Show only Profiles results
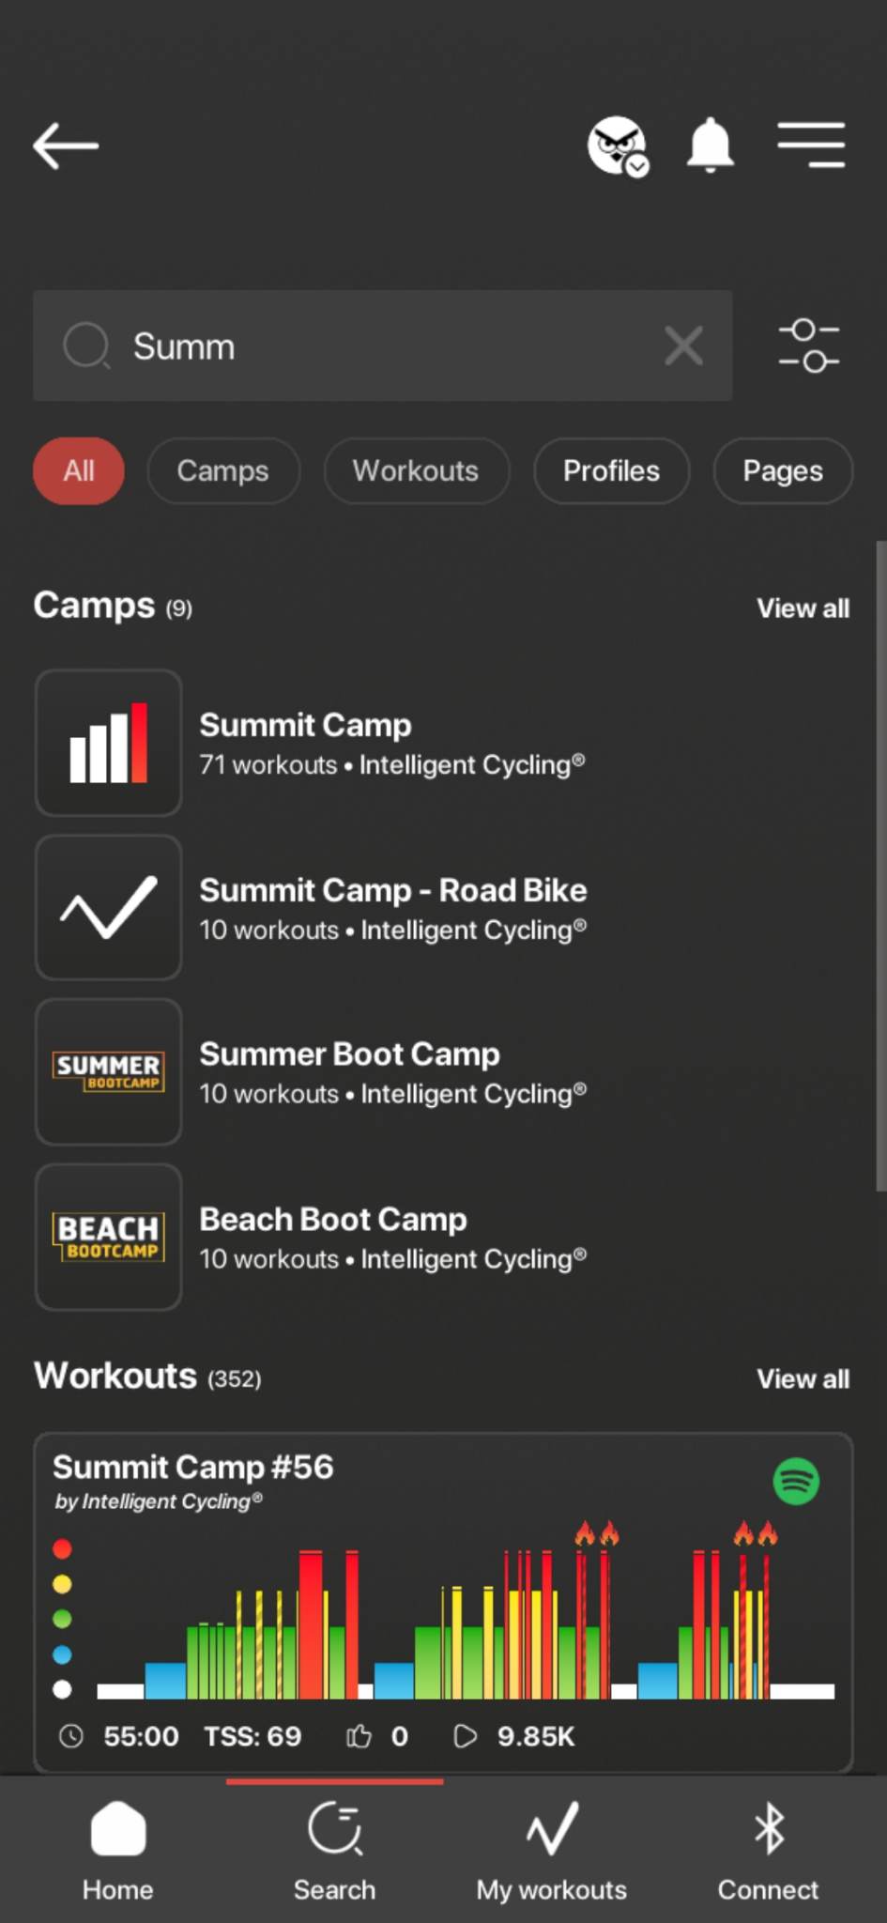The height and width of the screenshot is (1923, 887). point(611,470)
